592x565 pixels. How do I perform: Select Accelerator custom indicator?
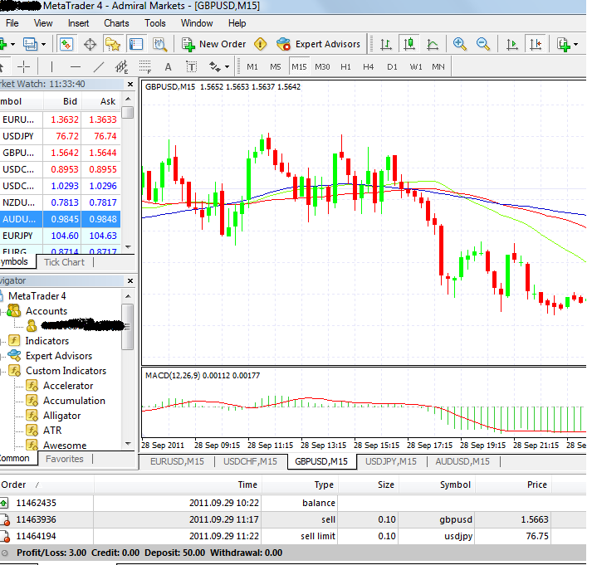coord(68,386)
